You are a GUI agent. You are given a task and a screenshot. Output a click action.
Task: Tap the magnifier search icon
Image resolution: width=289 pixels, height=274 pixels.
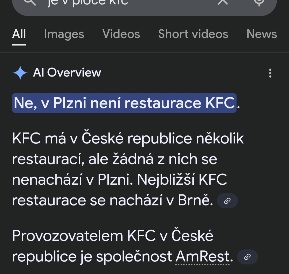29,2
